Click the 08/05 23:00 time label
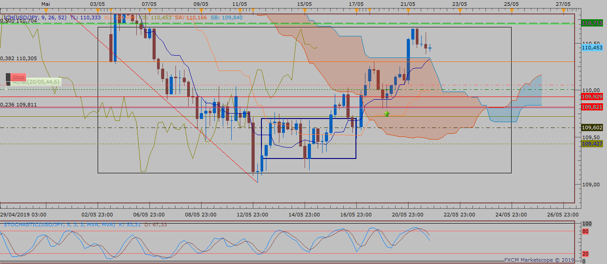Image resolution: width=607 pixels, height=264 pixels. [x=200, y=215]
